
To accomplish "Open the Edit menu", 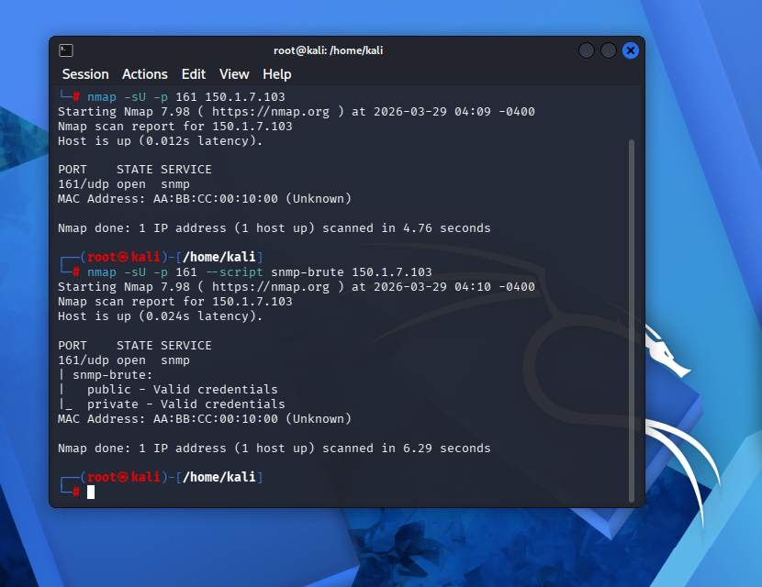I will click(x=194, y=74).
